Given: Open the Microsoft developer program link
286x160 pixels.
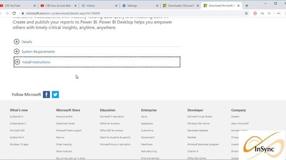Looking at the screenshot, I should point(203,144).
